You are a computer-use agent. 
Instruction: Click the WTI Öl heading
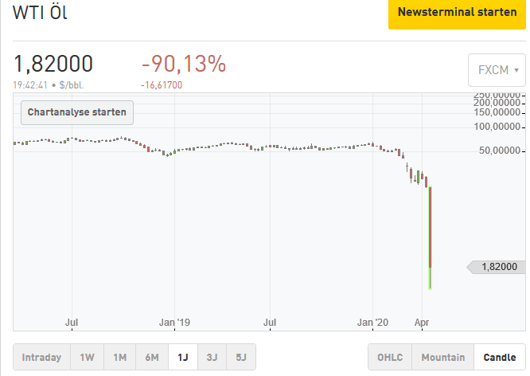click(x=40, y=13)
